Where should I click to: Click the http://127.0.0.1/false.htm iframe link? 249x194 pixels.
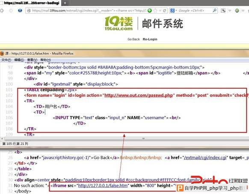[103, 185]
